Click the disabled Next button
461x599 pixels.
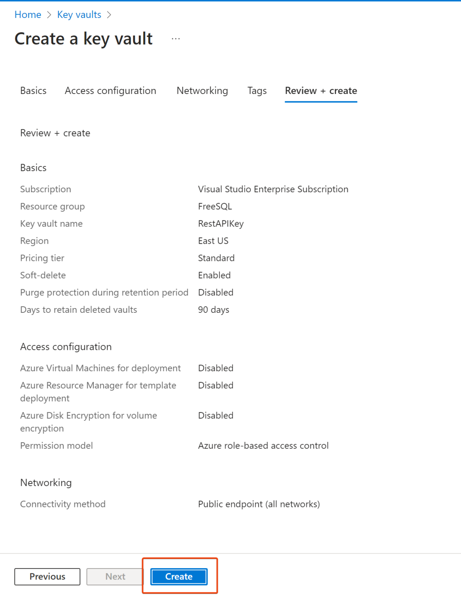[115, 576]
